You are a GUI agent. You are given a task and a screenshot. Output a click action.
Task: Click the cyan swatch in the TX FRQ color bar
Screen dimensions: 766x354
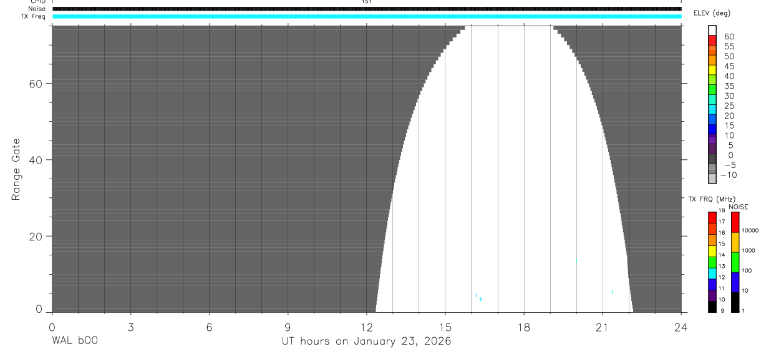[x=712, y=274]
